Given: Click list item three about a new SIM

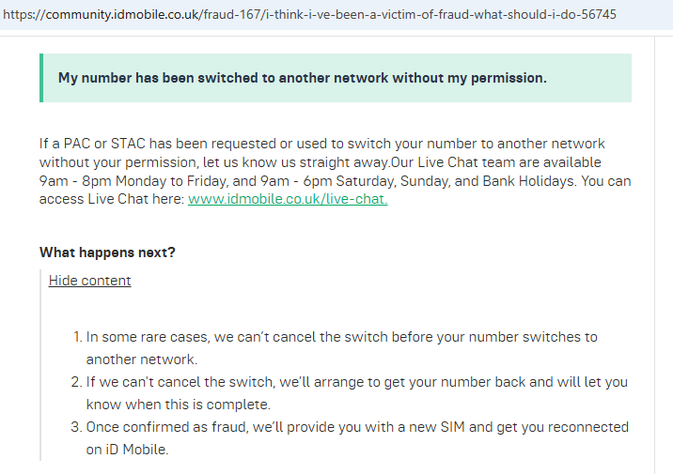Looking at the screenshot, I should tap(350, 438).
